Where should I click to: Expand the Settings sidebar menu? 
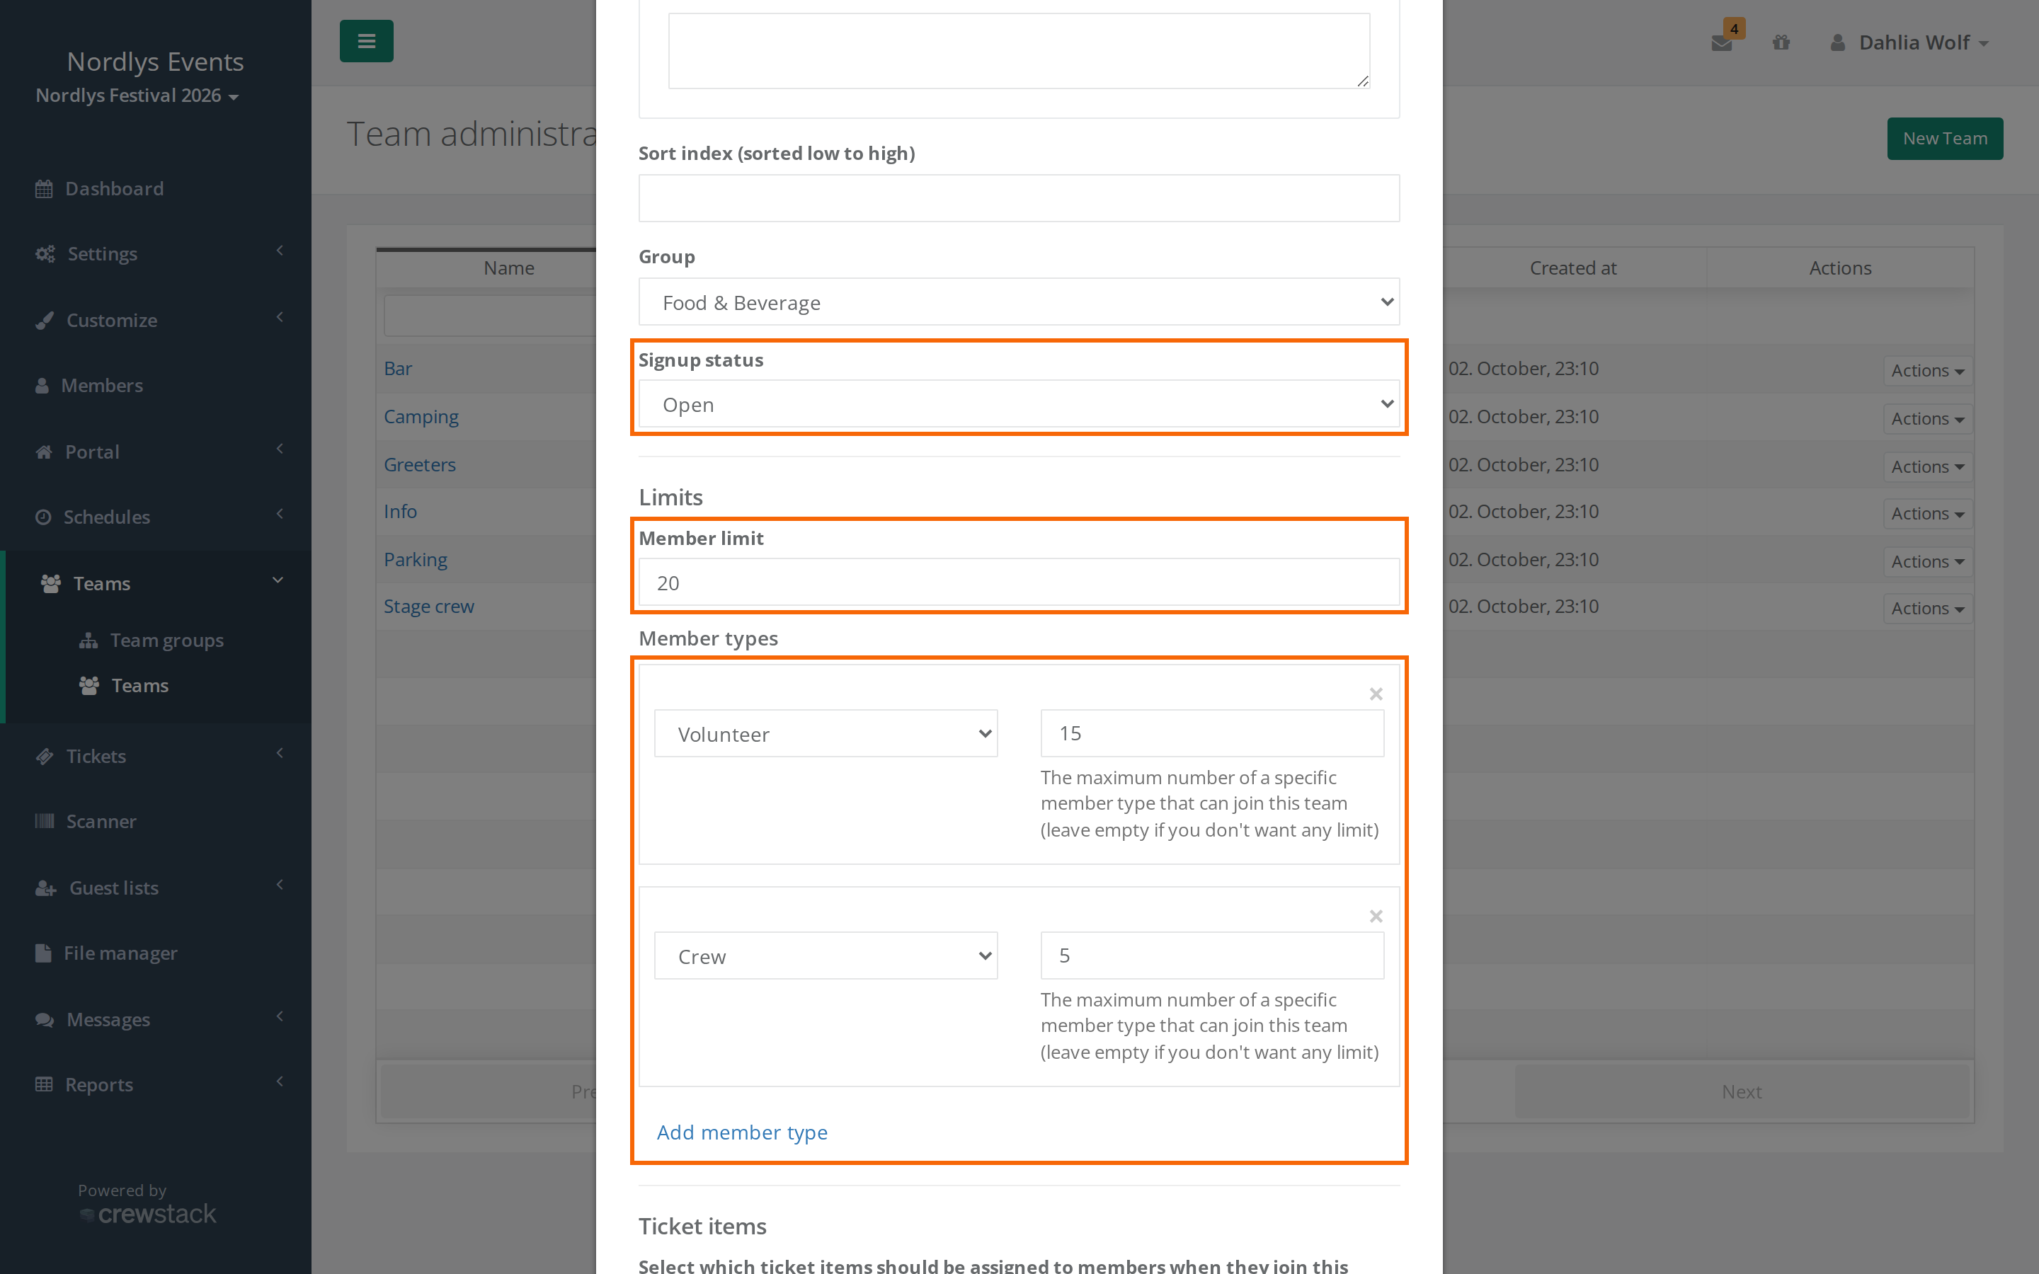click(x=156, y=253)
